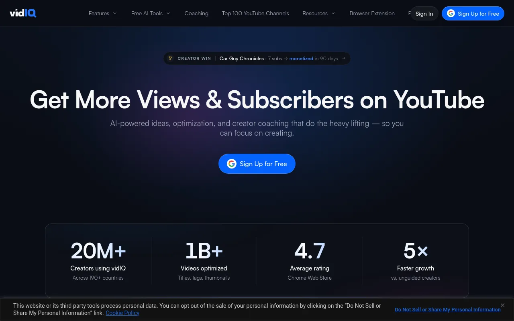
Task: Click "Across 190+ countries" text
Action: [x=98, y=278]
